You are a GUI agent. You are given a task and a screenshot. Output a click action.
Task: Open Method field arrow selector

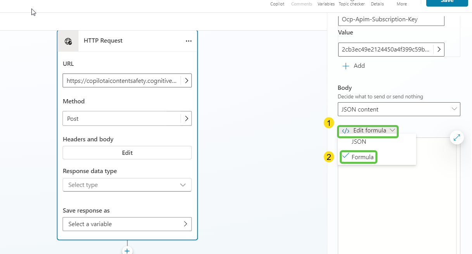[x=186, y=118]
